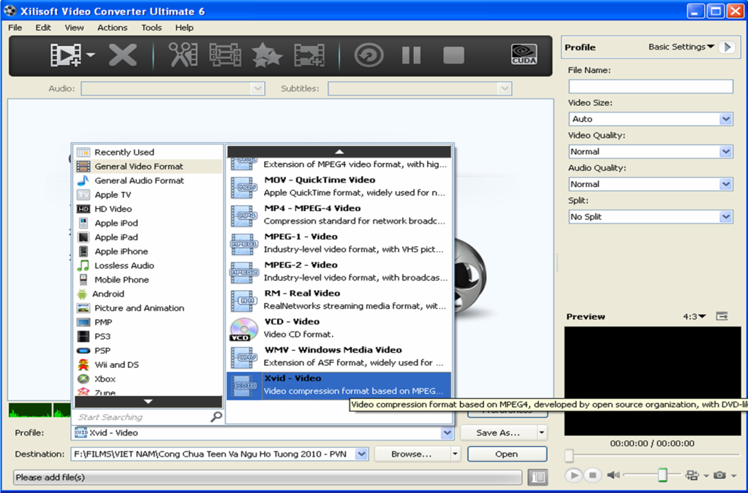This screenshot has height=493, width=748.
Task: Choose VCD - Video format
Action: point(339,328)
